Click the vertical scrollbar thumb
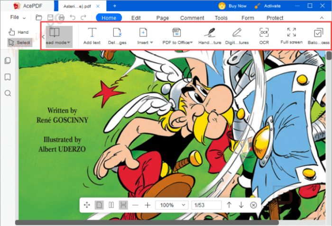Screen dimensions: 332x226 click(329, 55)
